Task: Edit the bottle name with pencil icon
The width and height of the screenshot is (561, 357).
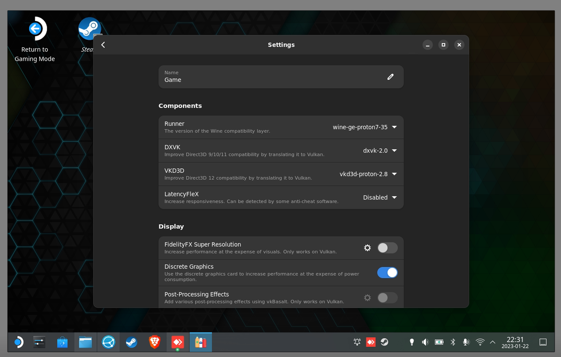Action: point(390,77)
